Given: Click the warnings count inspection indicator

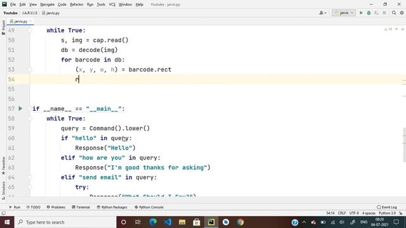Looking at the screenshot, I should [x=388, y=29].
